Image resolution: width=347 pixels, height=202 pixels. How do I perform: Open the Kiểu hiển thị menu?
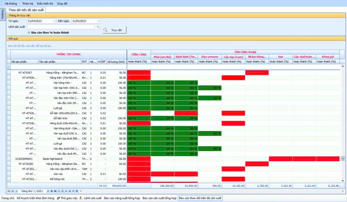pyautogui.click(x=45, y=3)
